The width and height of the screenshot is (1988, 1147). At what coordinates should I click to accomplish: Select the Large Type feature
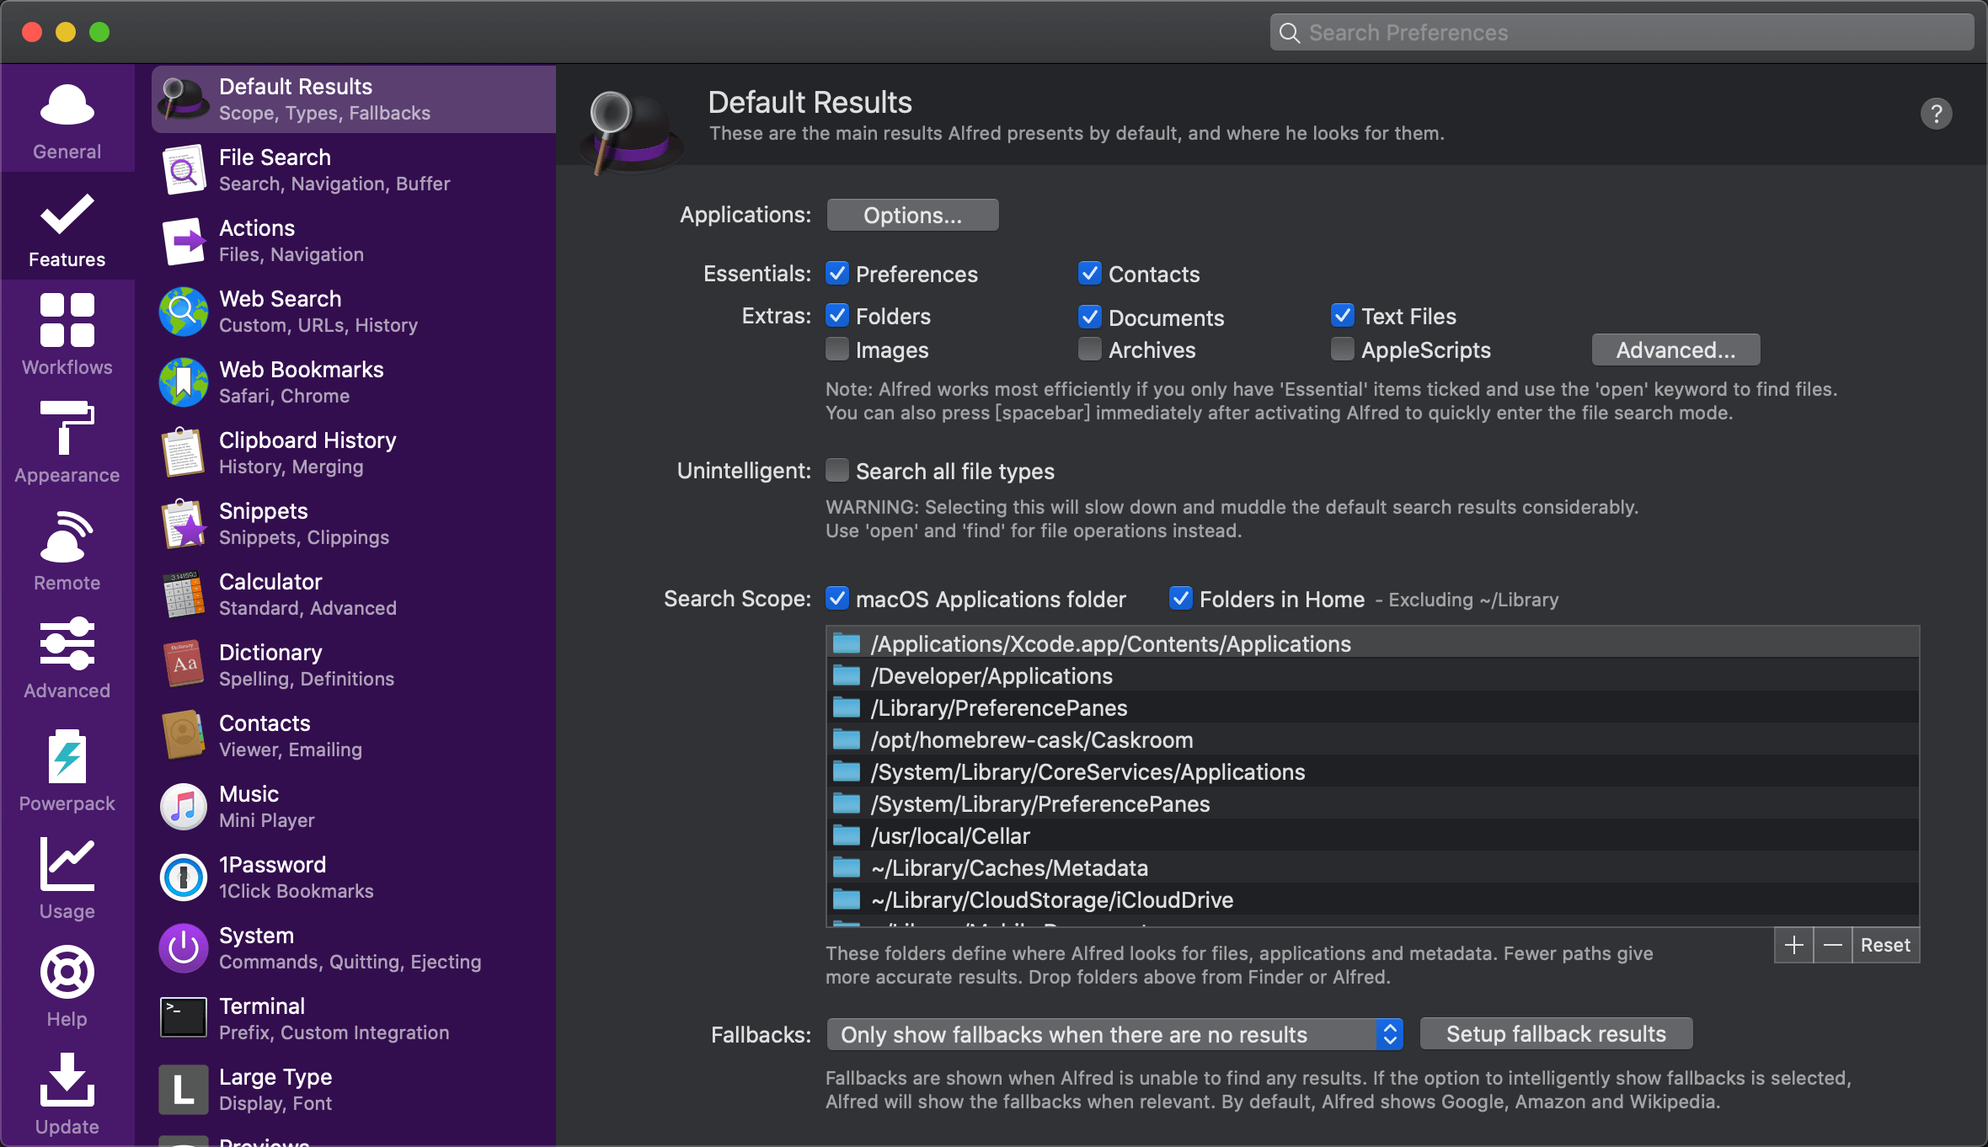pos(354,1090)
